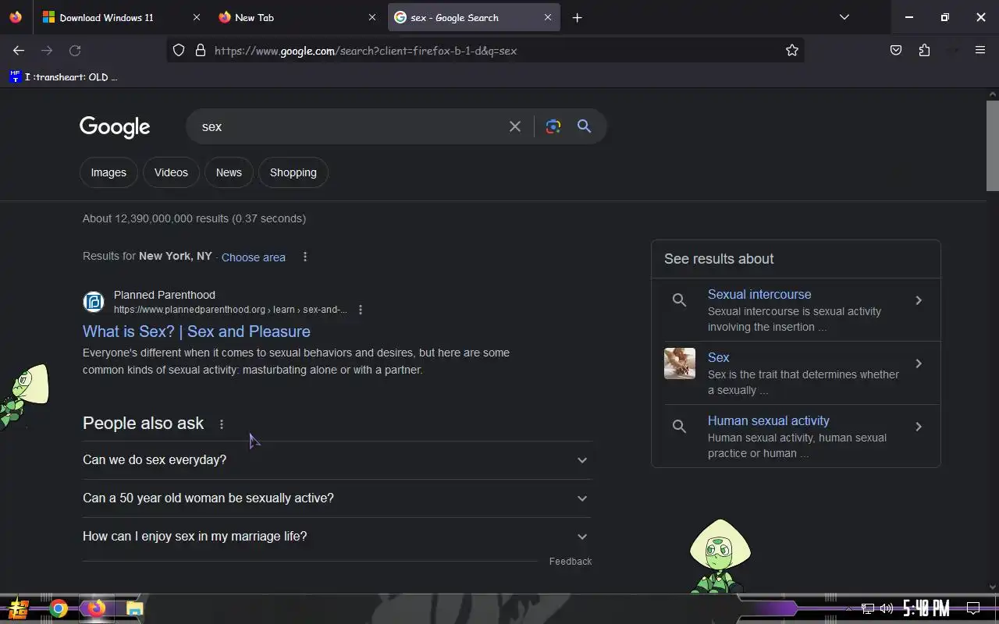Click the Choose area link
Image resolution: width=999 pixels, height=624 pixels.
(254, 257)
